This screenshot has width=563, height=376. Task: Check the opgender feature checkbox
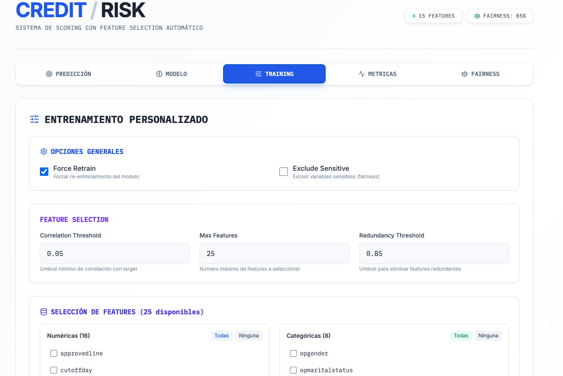pyautogui.click(x=293, y=353)
